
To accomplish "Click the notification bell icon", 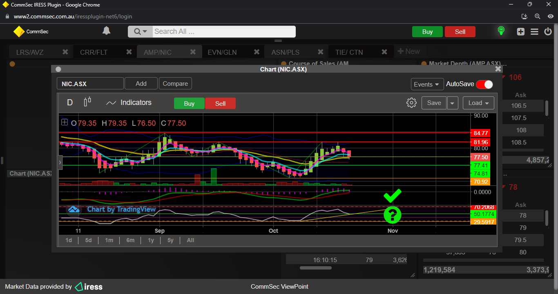I will 106,31.
